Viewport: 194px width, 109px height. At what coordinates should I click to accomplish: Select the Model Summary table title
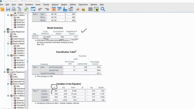pyautogui.click(x=55, y=28)
